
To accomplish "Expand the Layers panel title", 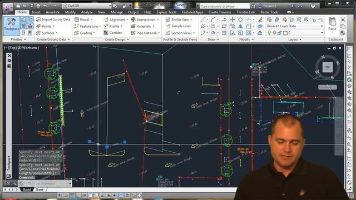I will (x=294, y=39).
